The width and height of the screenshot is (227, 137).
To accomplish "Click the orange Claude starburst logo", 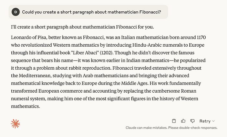I will [x=15, y=124].
